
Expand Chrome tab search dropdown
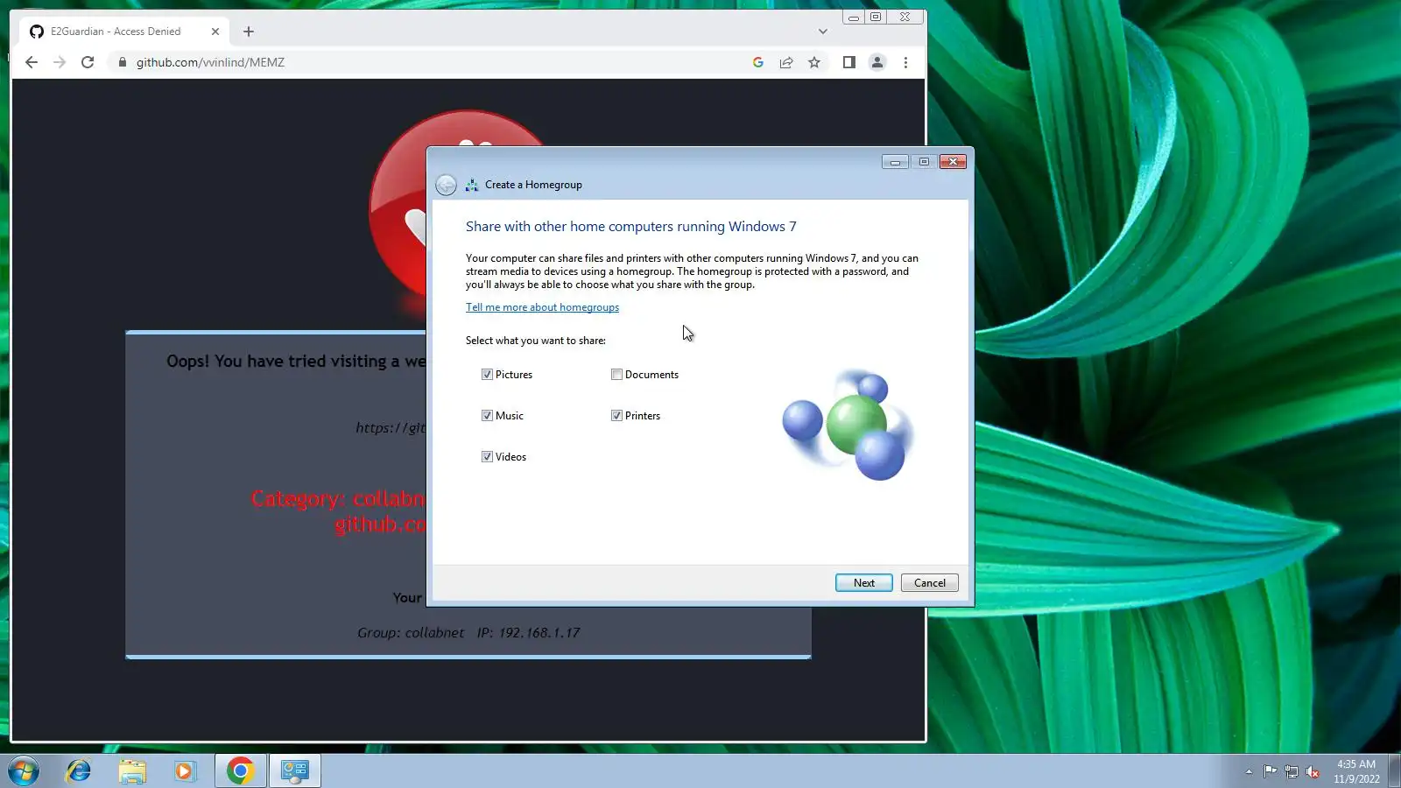[822, 32]
